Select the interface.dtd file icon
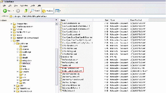 click(x=61, y=57)
